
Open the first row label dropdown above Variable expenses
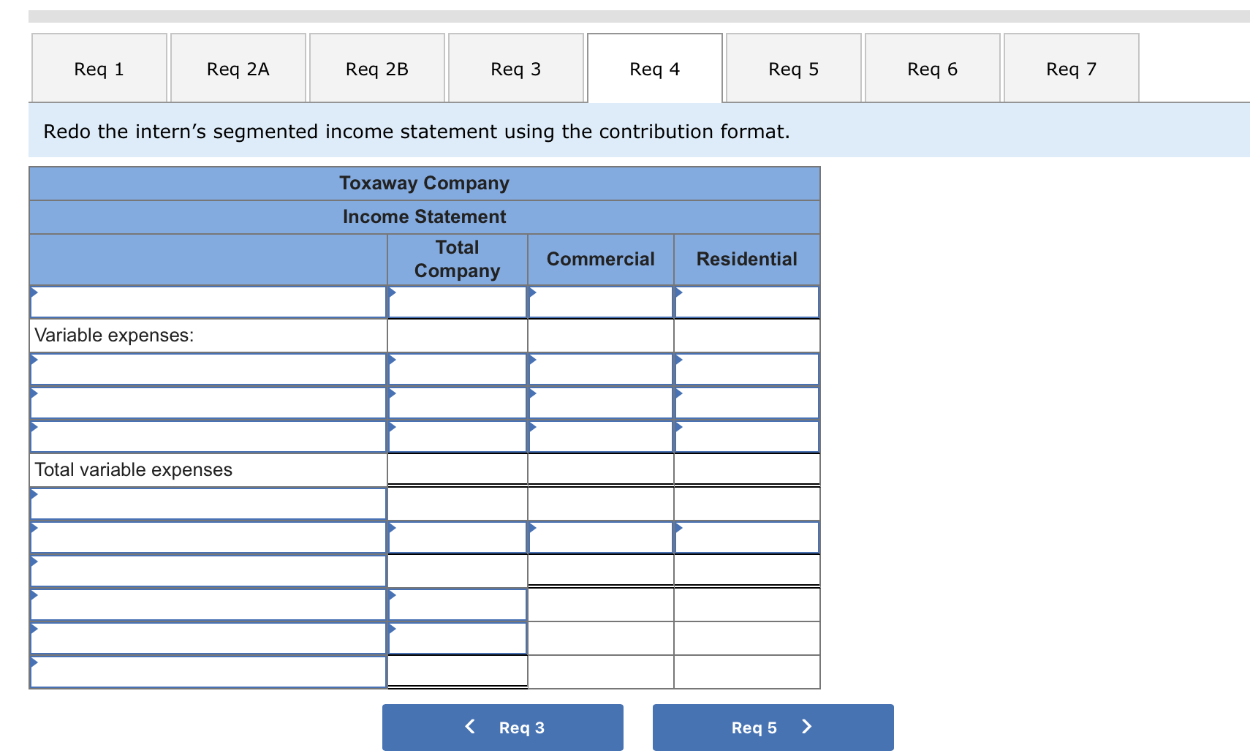tap(208, 301)
